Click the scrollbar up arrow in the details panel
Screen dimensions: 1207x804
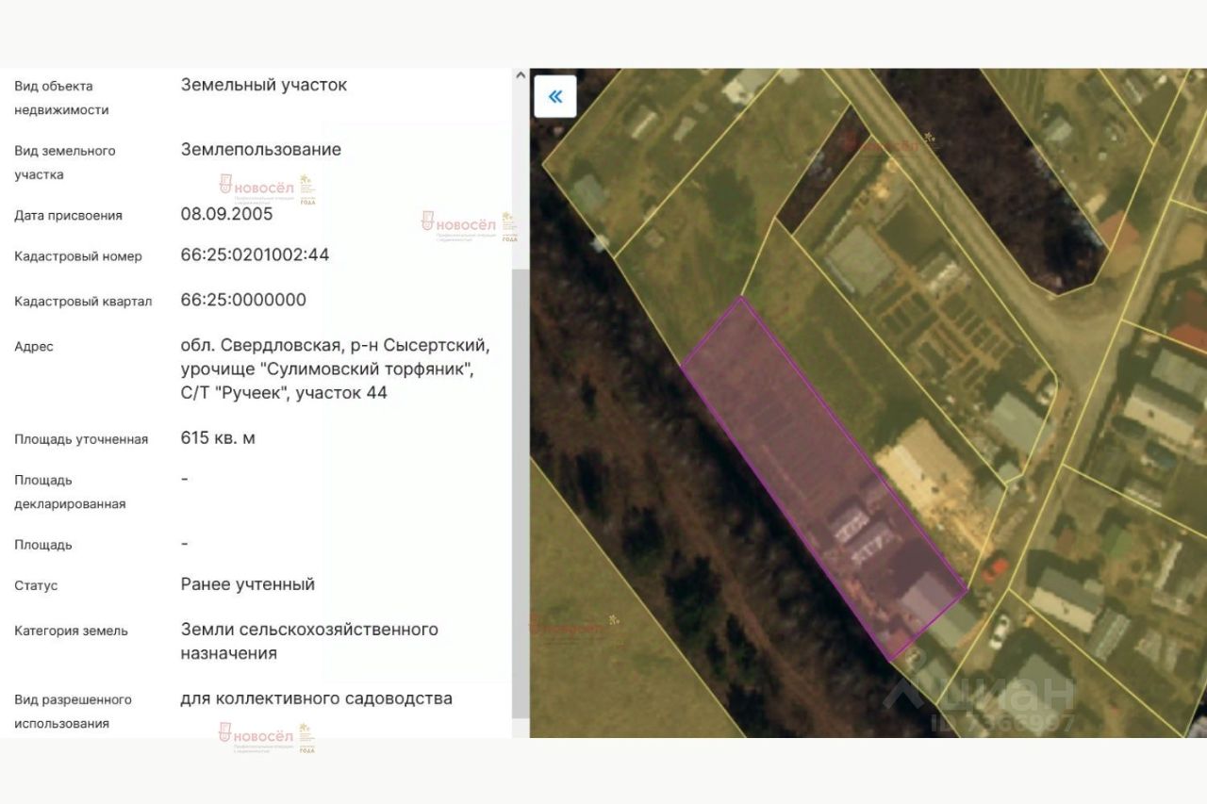click(x=521, y=77)
